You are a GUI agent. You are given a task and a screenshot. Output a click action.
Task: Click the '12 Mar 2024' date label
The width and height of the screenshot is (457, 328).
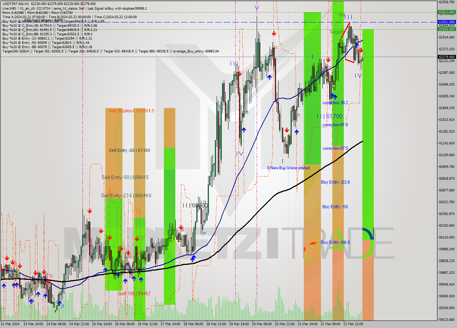tap(11, 324)
